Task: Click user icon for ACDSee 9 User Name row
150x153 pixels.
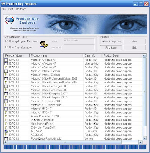Action: 6,131
